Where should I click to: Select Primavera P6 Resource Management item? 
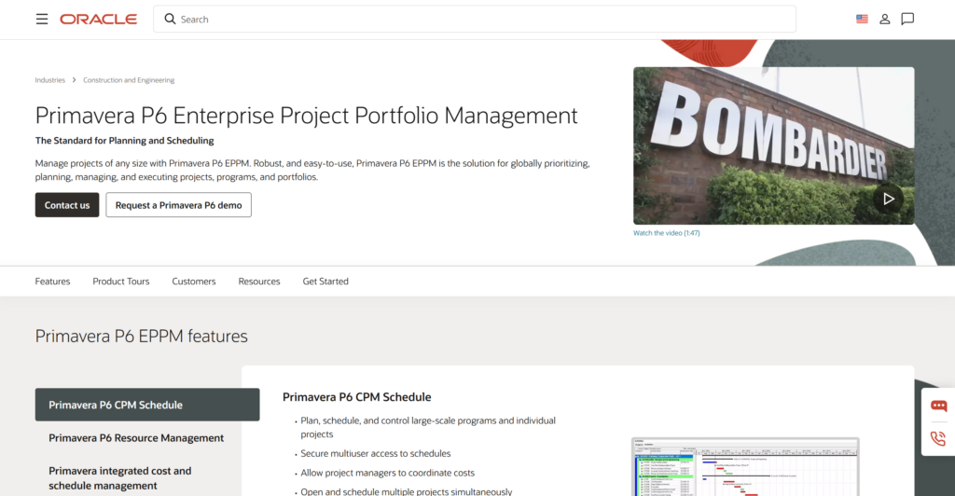coord(136,438)
